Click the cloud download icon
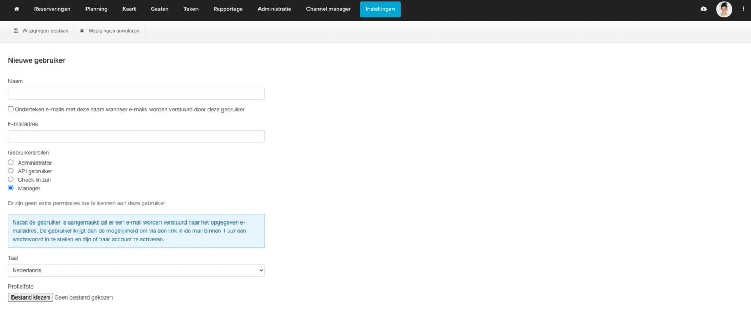751x323 pixels. [x=704, y=9]
